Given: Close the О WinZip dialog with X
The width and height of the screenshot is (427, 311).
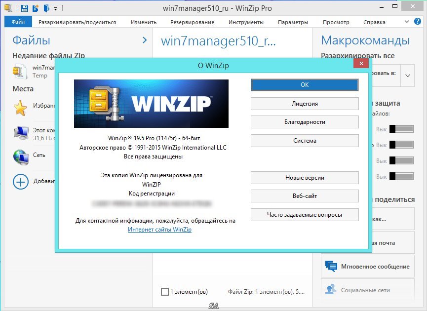Looking at the screenshot, I should [x=361, y=64].
